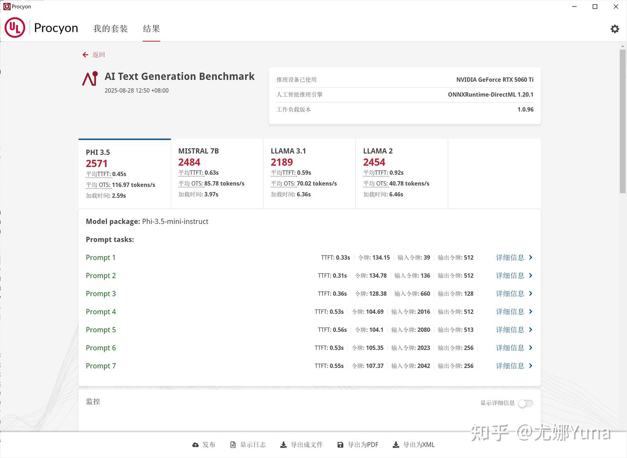Open Prompt 1 task link
This screenshot has height=458, width=627.
tap(101, 258)
